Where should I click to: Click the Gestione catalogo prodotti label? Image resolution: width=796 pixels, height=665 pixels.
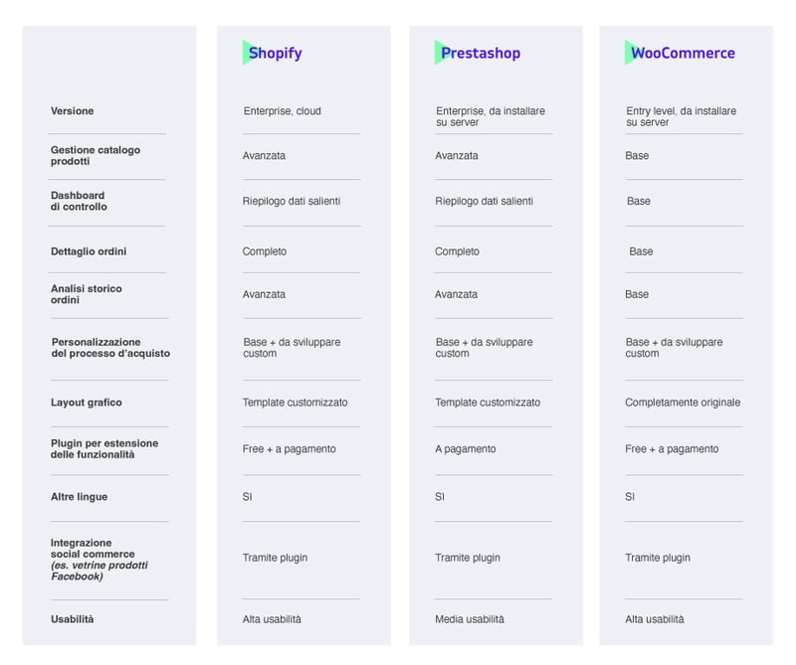coord(96,156)
